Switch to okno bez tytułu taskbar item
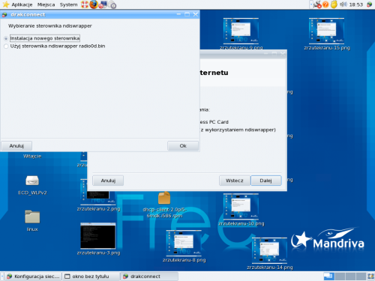 tap(91, 277)
